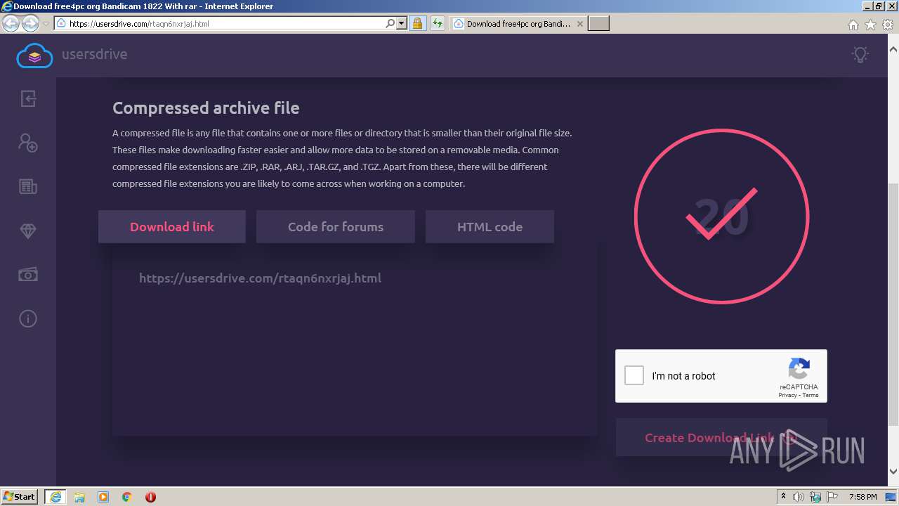Click the refresh page icon
899x506 pixels.
pyautogui.click(x=438, y=23)
